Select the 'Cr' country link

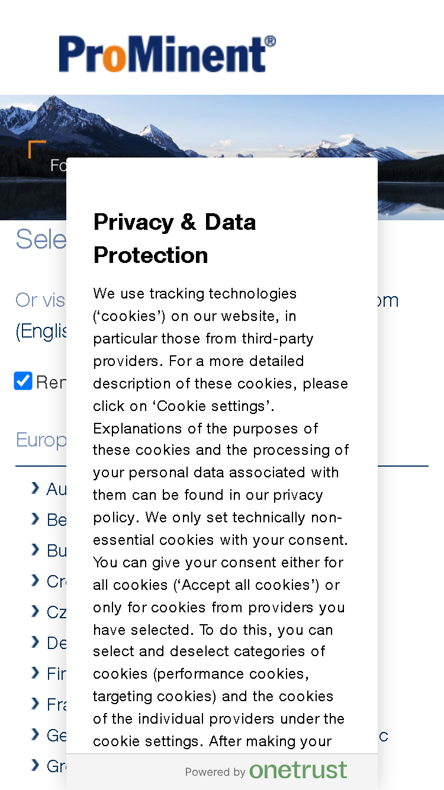pos(56,581)
